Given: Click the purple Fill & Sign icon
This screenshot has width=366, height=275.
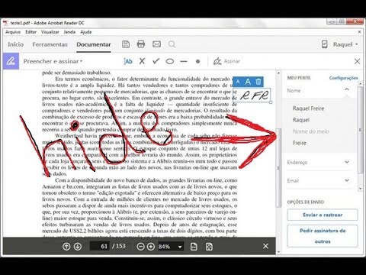Looking at the screenshot, I should pyautogui.click(x=11, y=61).
